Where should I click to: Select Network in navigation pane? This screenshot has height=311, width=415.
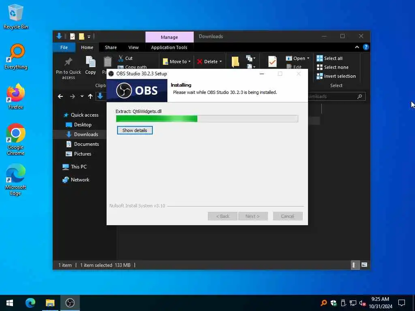coord(76,179)
